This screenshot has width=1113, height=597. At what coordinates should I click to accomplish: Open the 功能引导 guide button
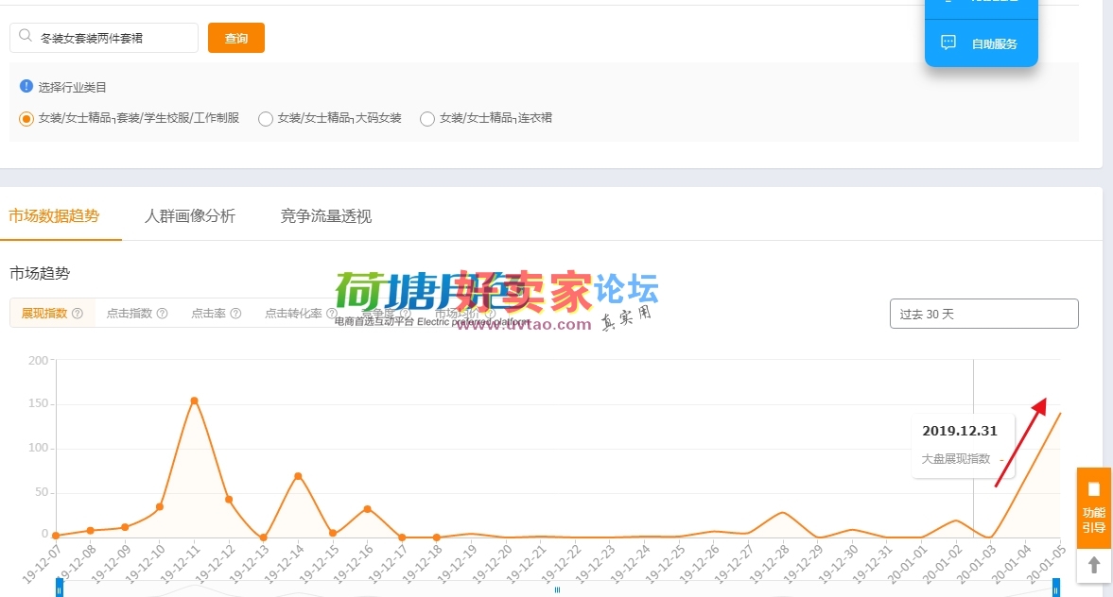click(1093, 508)
